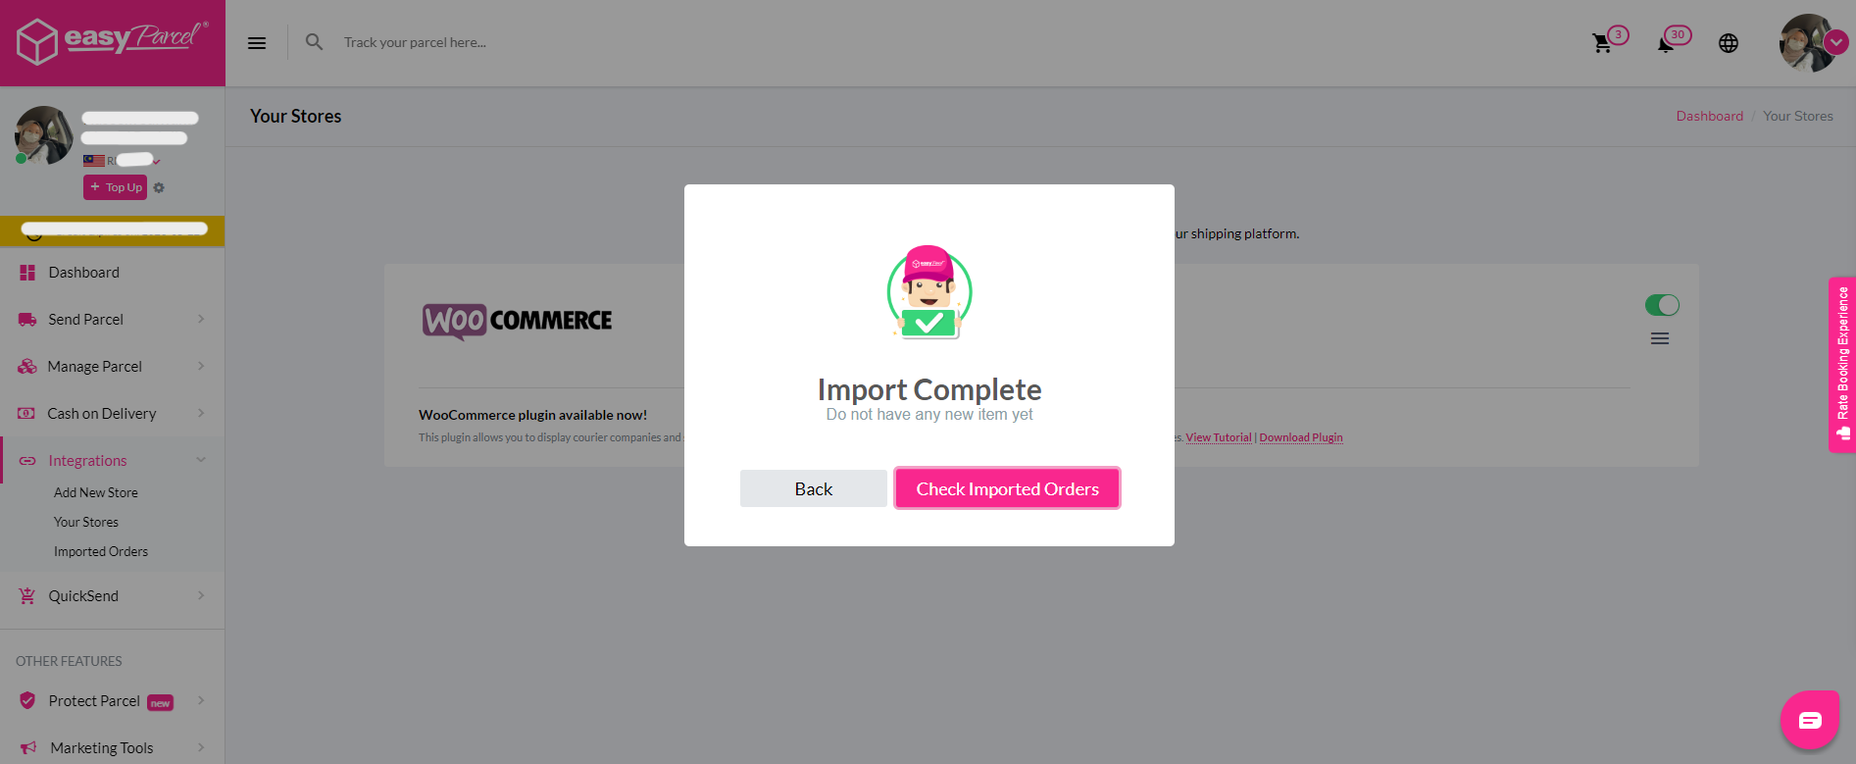Open View Tutorial link
Viewport: 1856px width, 764px height.
(x=1219, y=437)
